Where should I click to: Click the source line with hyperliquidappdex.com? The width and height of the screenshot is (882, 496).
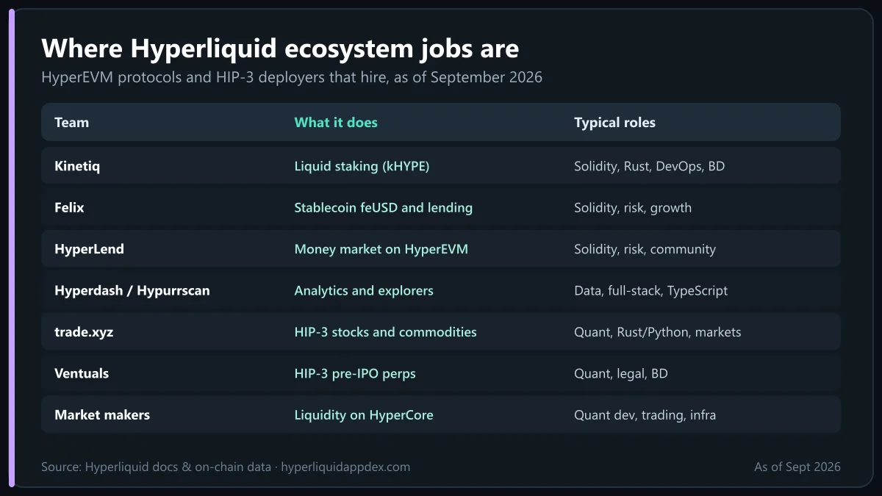226,467
